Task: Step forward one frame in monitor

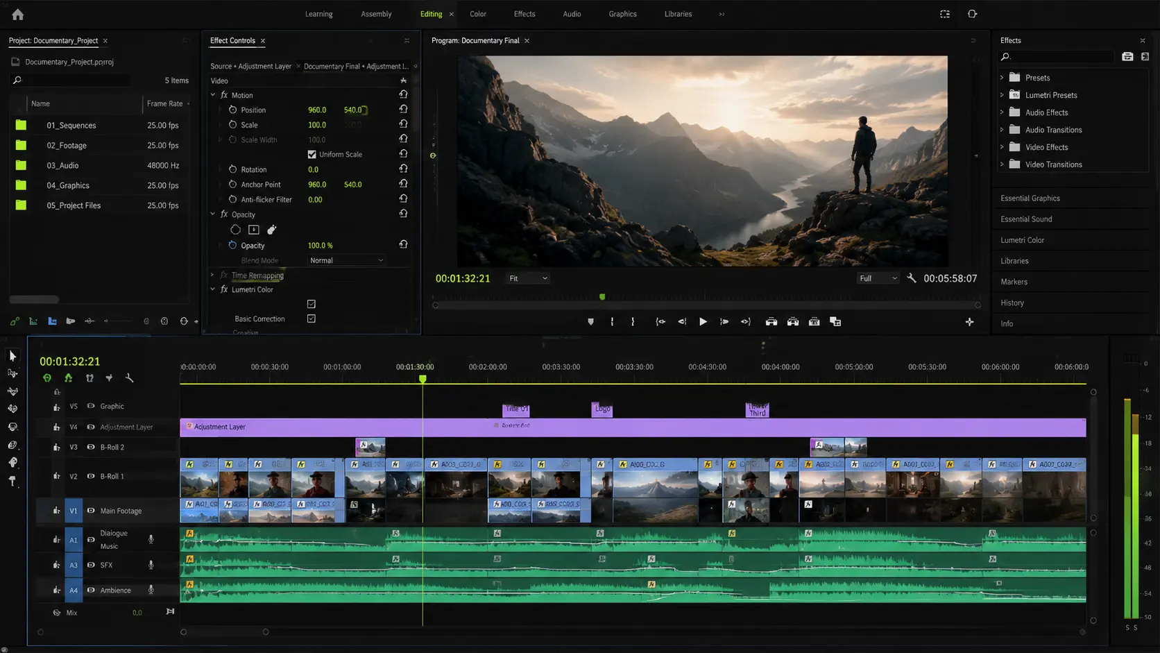Action: click(724, 322)
